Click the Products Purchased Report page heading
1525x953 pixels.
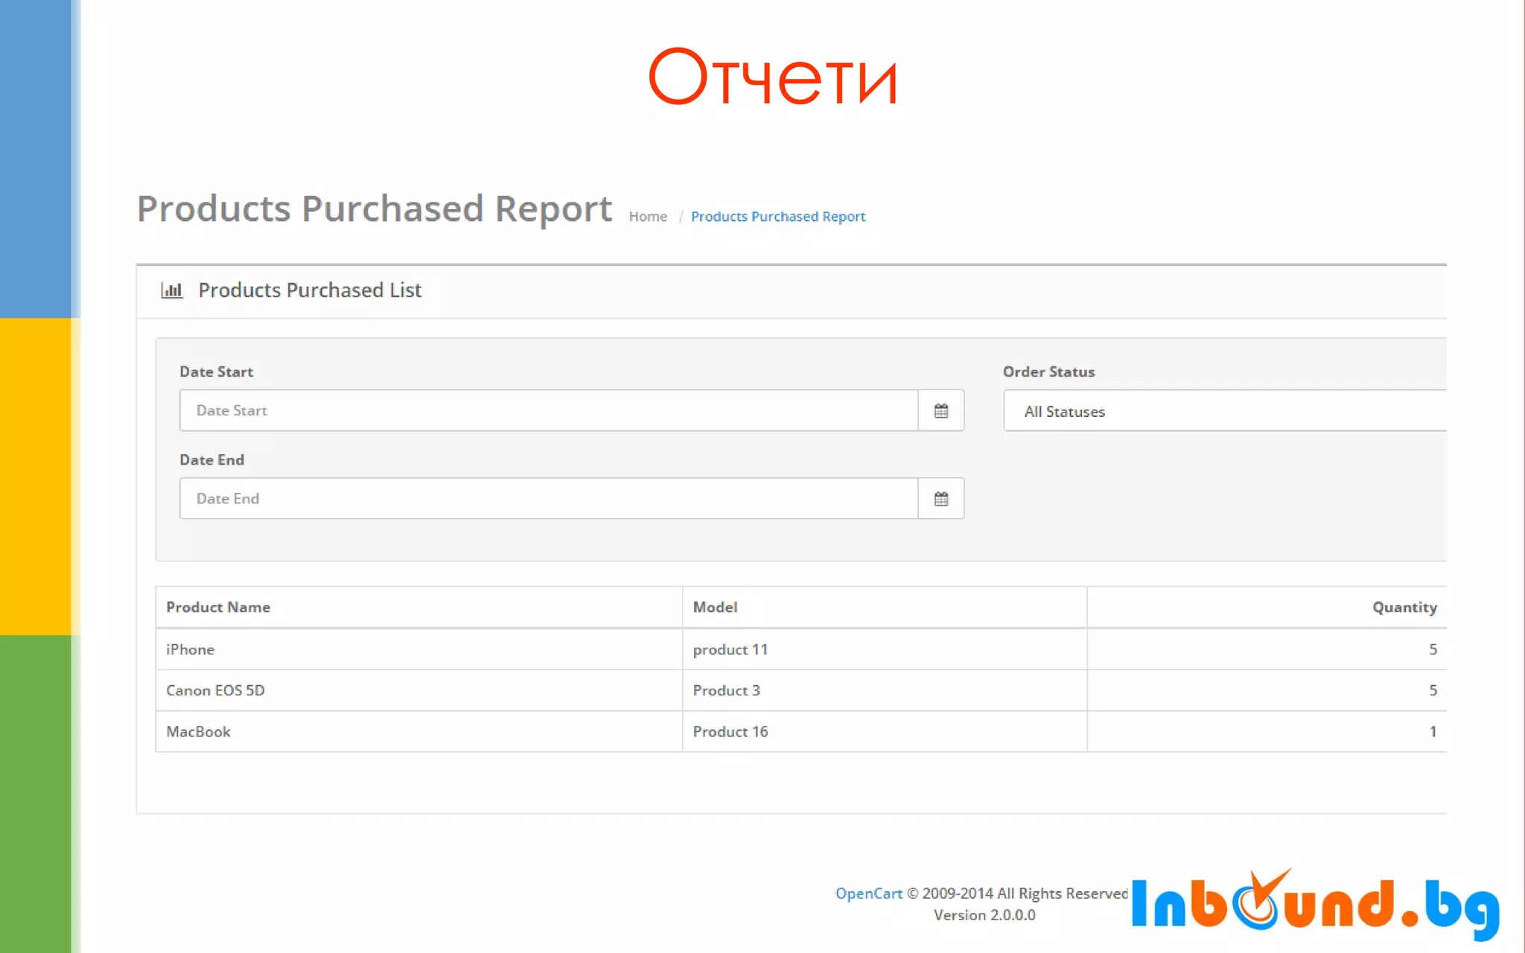(x=375, y=209)
